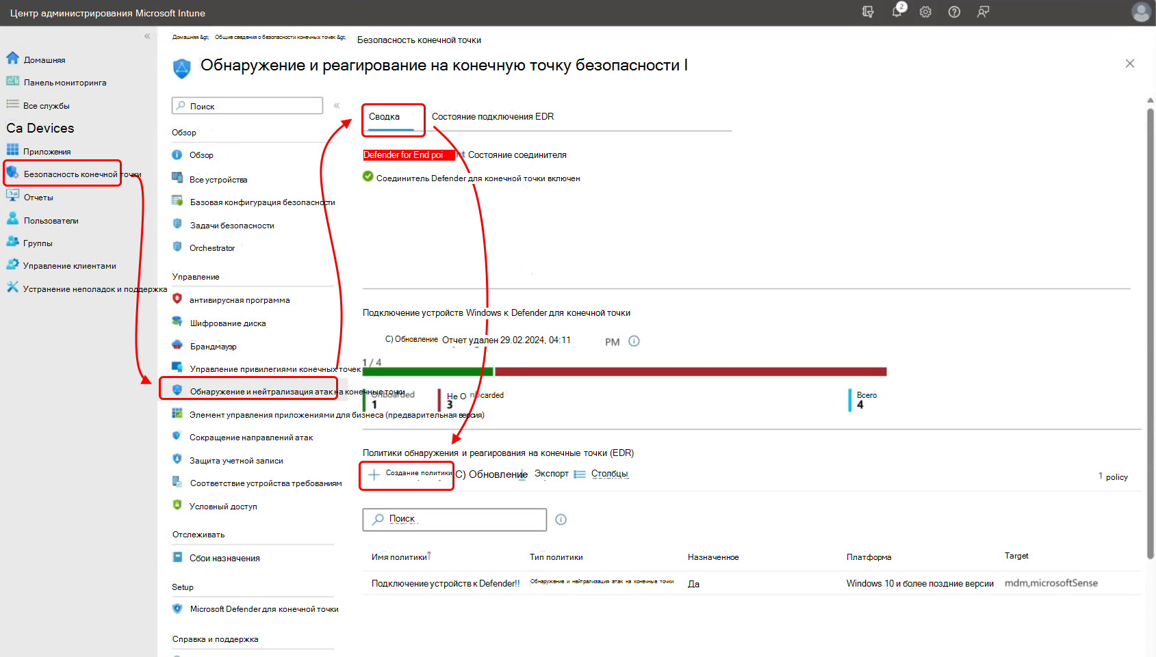Open the settings gear icon

point(925,12)
